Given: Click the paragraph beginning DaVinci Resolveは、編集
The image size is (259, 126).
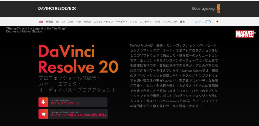Looking at the screenshot, I should coord(174,76).
